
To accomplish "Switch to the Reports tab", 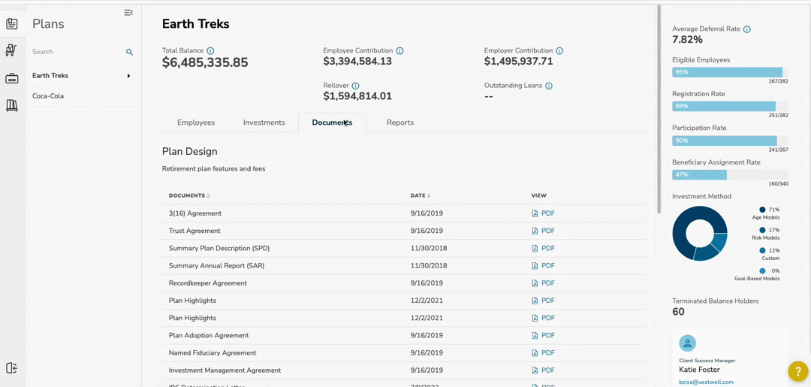I will [400, 122].
